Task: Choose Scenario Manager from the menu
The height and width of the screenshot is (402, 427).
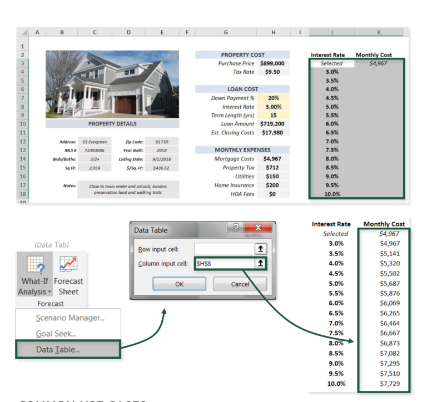Action: (70, 318)
